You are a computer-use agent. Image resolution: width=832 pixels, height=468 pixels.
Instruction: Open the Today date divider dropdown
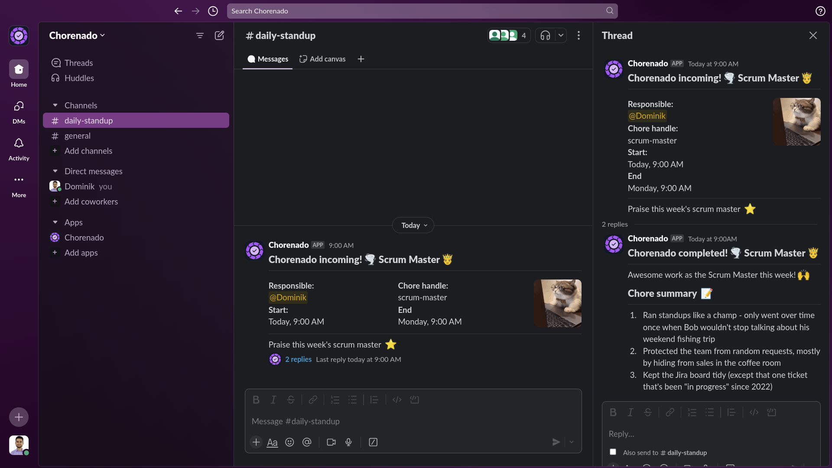coord(413,225)
